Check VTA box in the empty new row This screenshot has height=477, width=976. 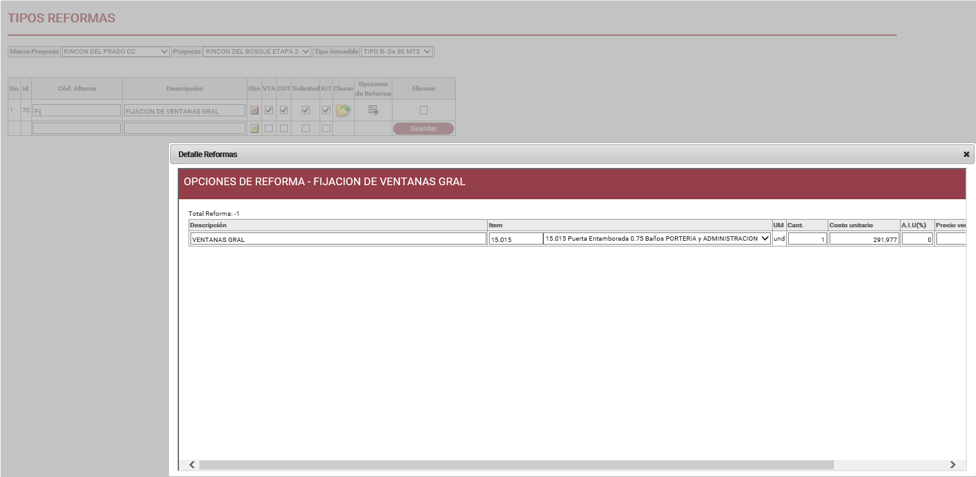269,128
